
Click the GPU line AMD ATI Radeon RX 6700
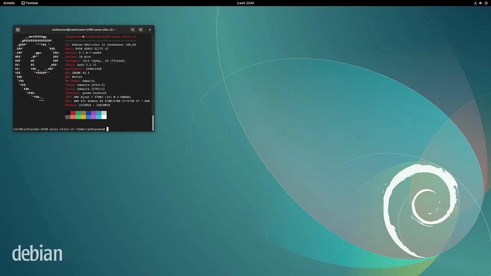coord(107,101)
